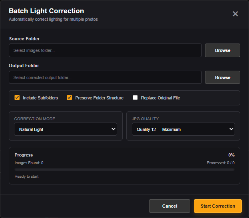
Task: Browse for the Output Folder
Action: [223, 77]
